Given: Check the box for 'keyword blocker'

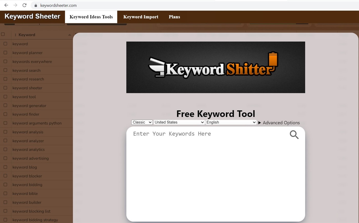Looking at the screenshot, I should coord(5,176).
